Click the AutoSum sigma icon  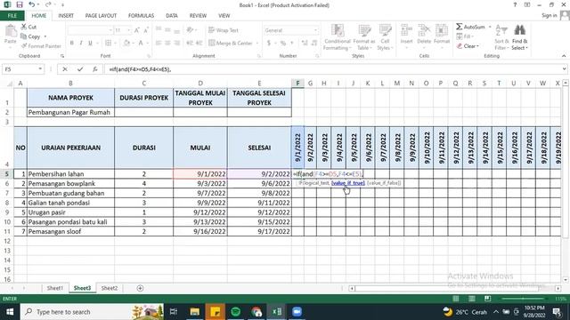[460, 27]
